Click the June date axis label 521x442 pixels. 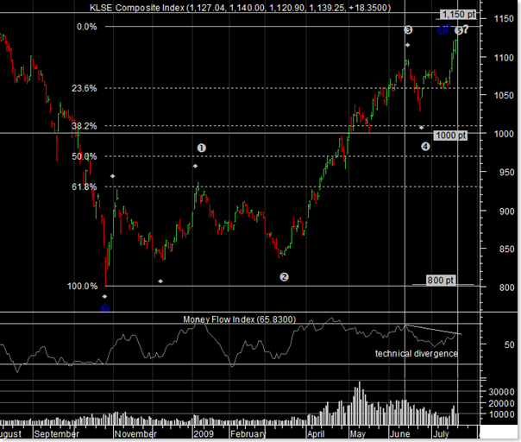click(399, 434)
